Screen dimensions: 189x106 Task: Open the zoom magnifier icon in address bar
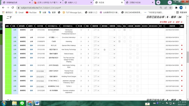pyautogui.click(x=161, y=8)
